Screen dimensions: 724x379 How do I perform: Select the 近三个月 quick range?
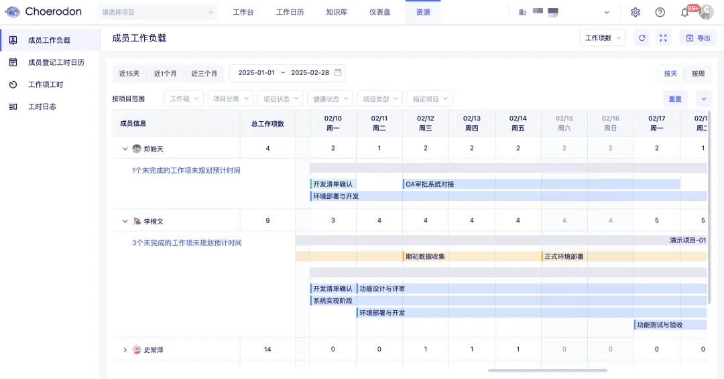click(204, 73)
